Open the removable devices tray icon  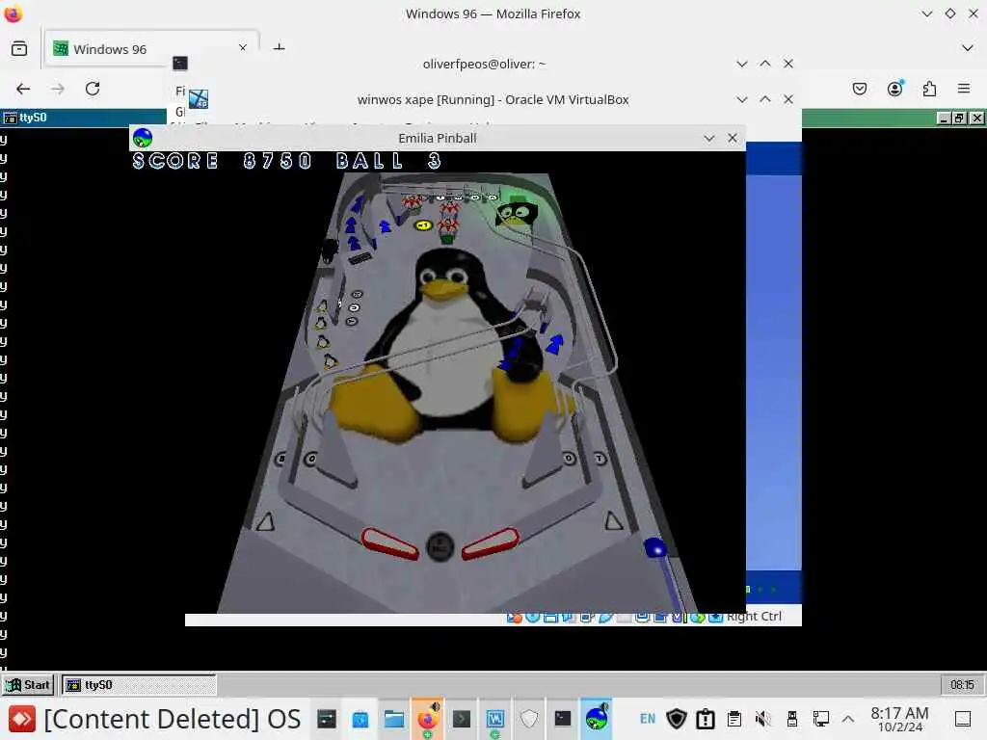tap(792, 719)
